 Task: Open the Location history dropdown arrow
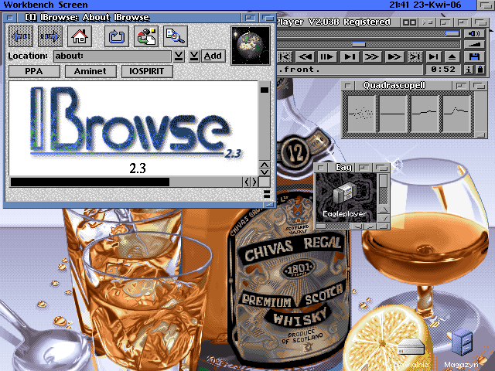pyautogui.click(x=179, y=56)
